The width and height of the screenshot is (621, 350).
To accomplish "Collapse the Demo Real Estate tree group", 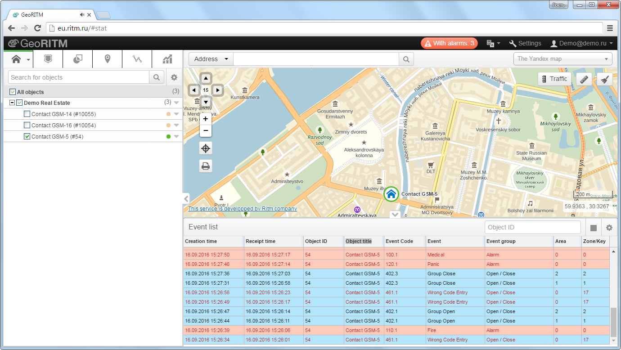I will point(12,103).
